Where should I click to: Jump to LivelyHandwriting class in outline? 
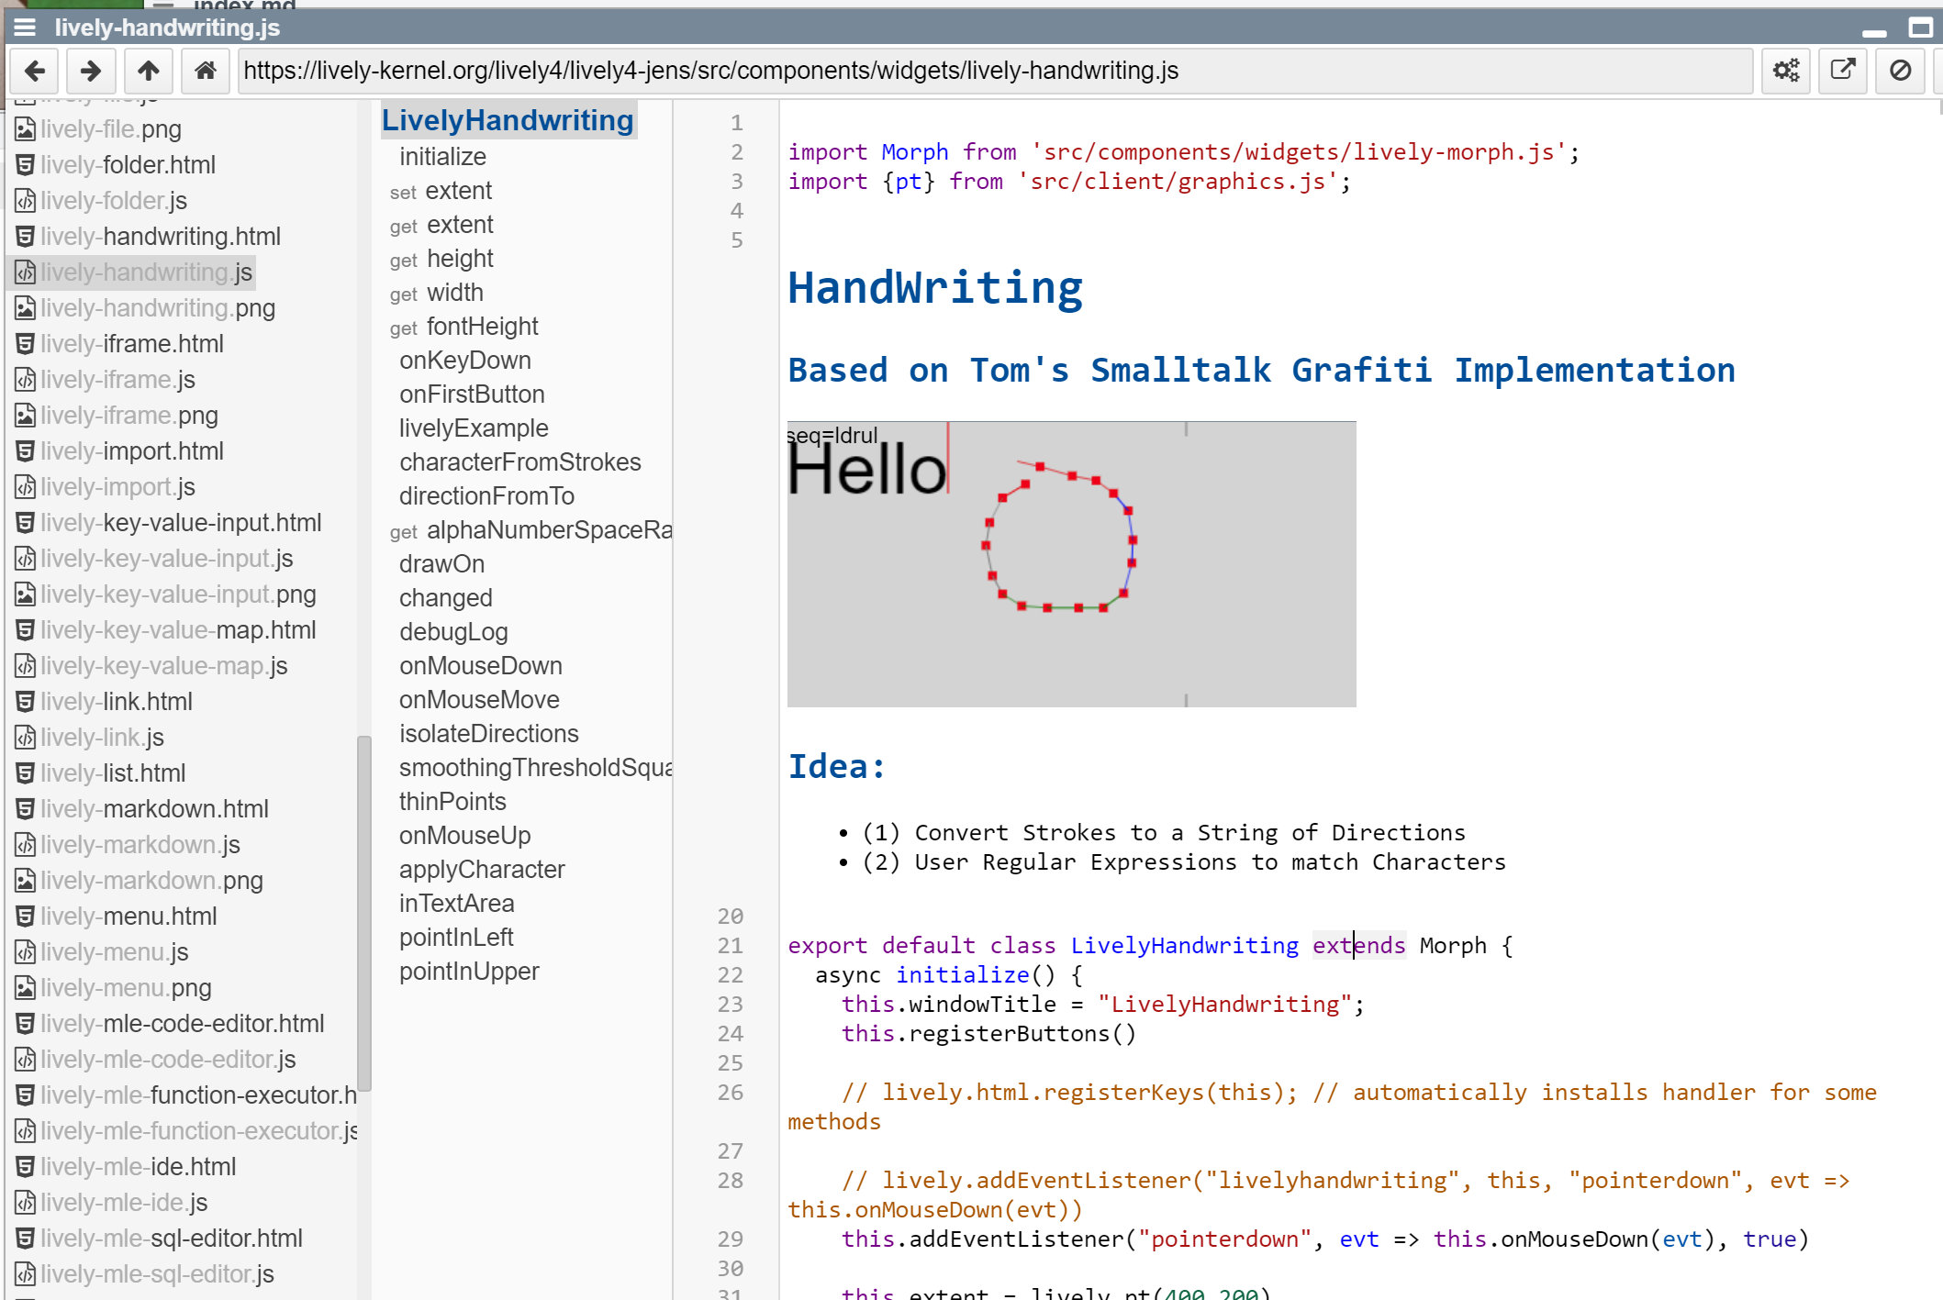click(x=508, y=120)
